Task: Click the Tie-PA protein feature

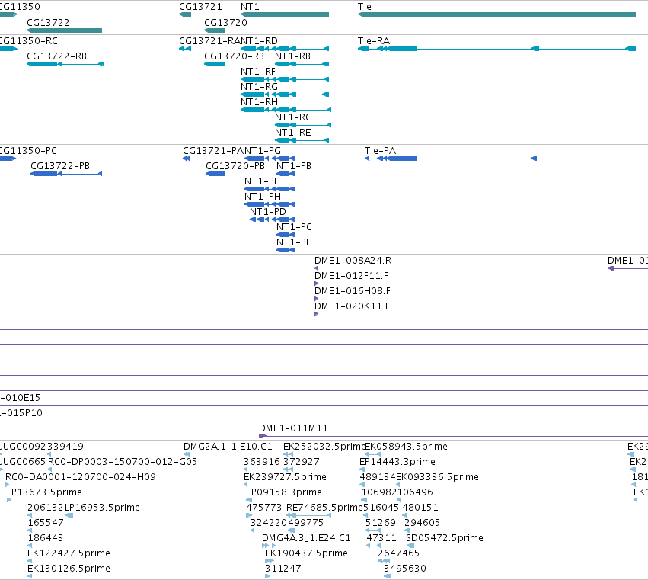Action: click(x=451, y=159)
